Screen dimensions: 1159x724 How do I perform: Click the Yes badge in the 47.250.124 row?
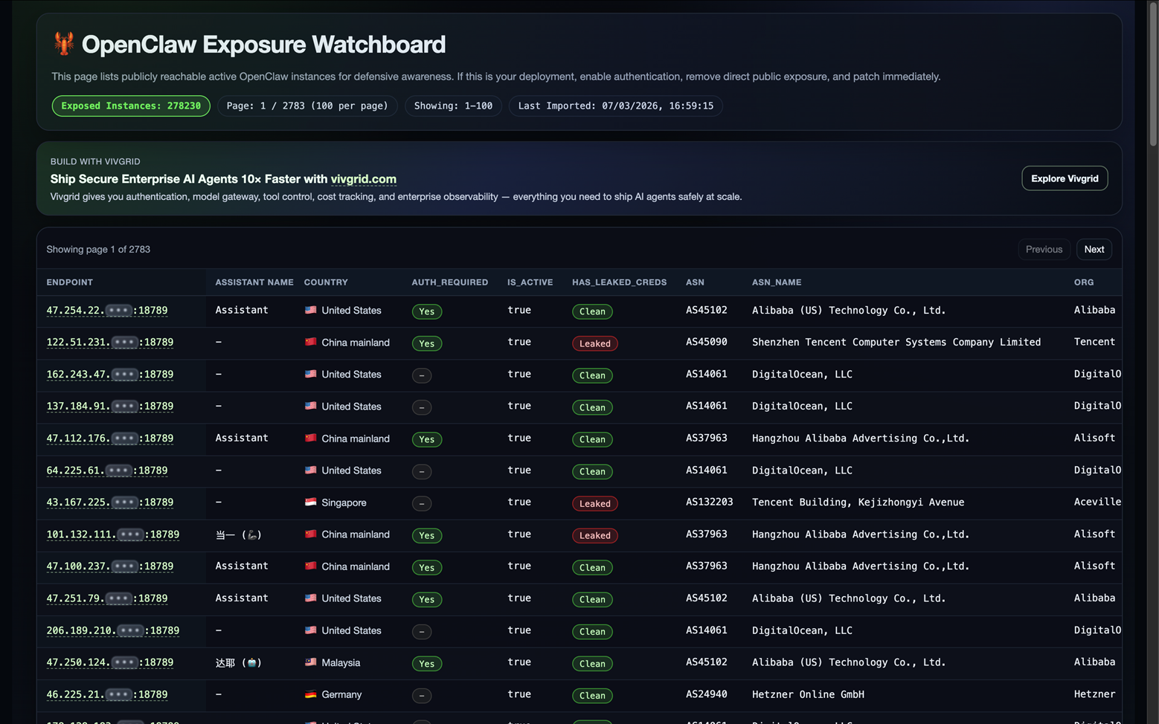click(x=427, y=664)
